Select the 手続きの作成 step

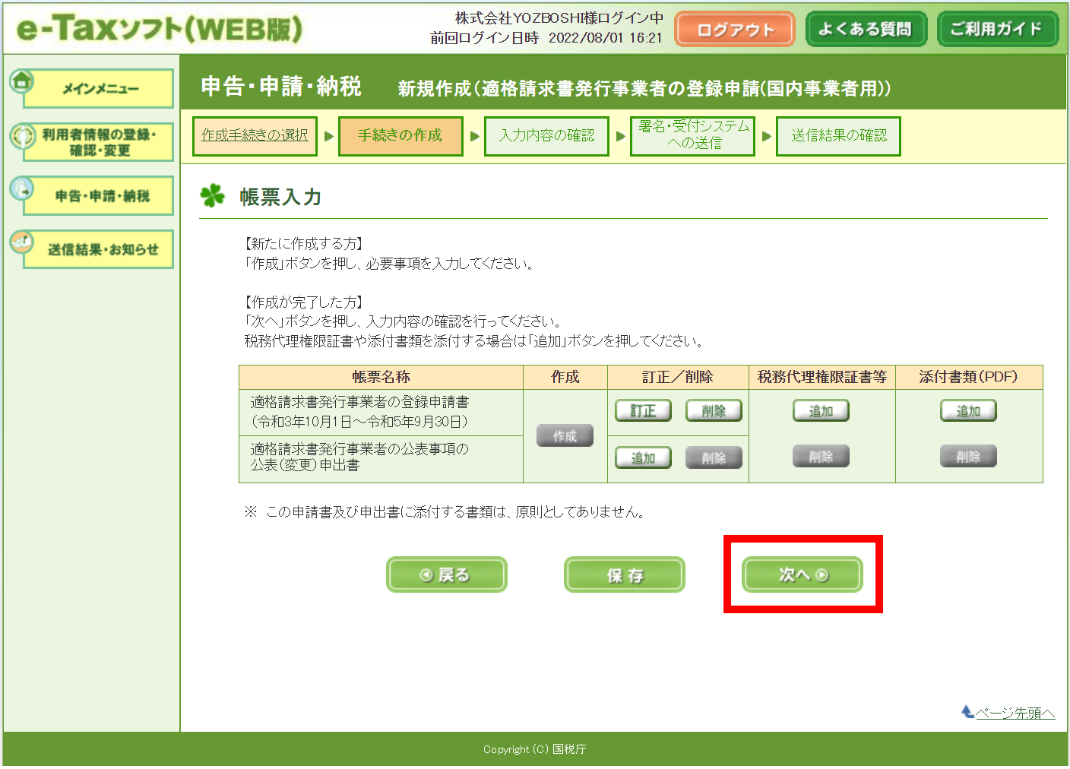coord(400,135)
